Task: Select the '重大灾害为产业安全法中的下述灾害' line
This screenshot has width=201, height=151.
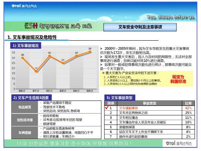Action: [x=130, y=73]
